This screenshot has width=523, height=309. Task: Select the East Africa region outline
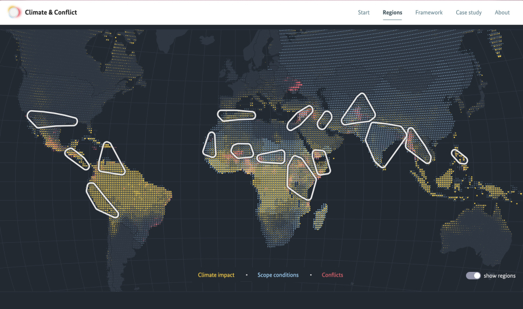pos(301,177)
